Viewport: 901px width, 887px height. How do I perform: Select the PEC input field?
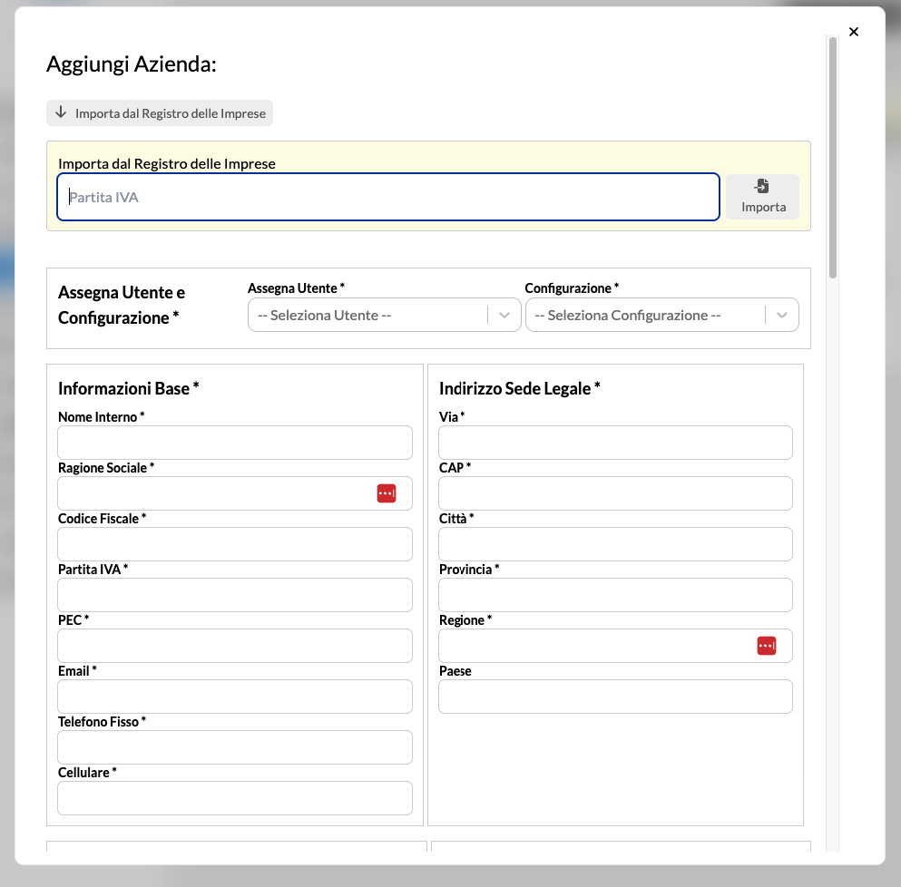tap(234, 646)
